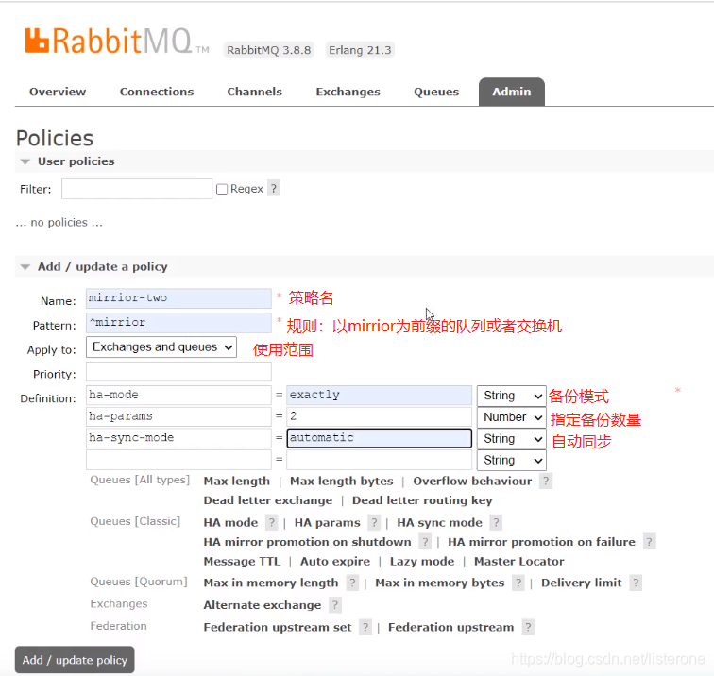Click Max in memory length link
714x676 pixels.
pos(271,583)
